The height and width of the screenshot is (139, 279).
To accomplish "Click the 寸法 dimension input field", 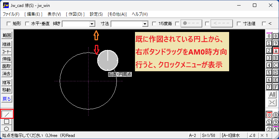I will click(127, 24).
